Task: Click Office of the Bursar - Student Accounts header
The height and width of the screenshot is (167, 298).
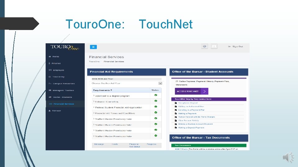Action: [x=209, y=72]
